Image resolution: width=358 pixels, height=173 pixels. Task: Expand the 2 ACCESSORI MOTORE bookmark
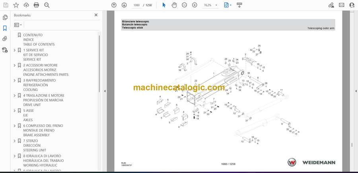(15, 65)
